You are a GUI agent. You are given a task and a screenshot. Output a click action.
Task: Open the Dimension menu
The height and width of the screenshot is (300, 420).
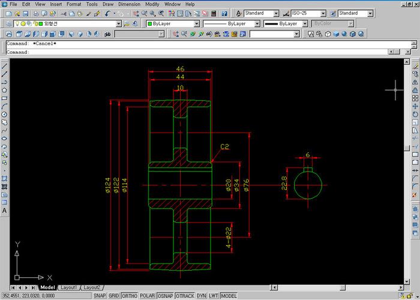click(130, 4)
